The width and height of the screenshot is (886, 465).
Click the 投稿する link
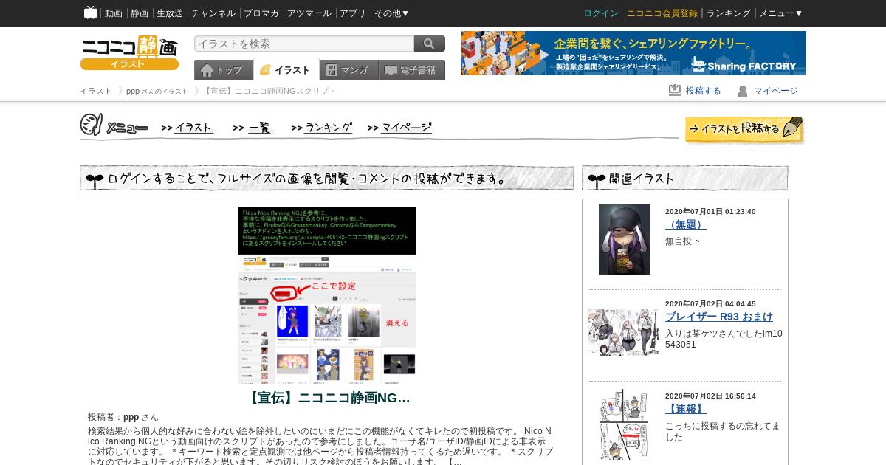pyautogui.click(x=703, y=91)
